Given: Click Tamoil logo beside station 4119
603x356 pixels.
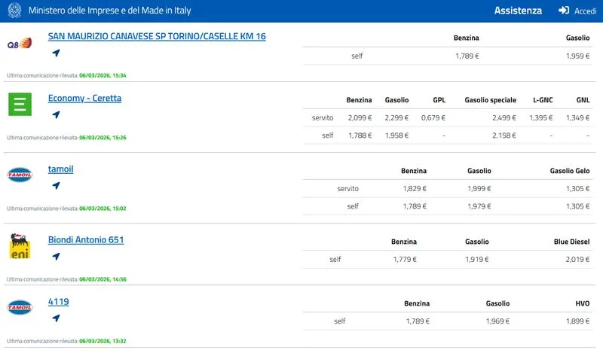Looking at the screenshot, I should pyautogui.click(x=20, y=308).
